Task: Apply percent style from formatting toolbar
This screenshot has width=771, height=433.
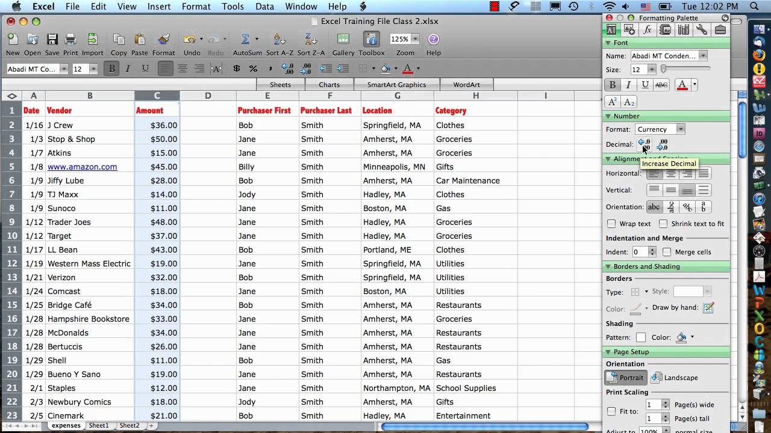Action: coord(254,69)
